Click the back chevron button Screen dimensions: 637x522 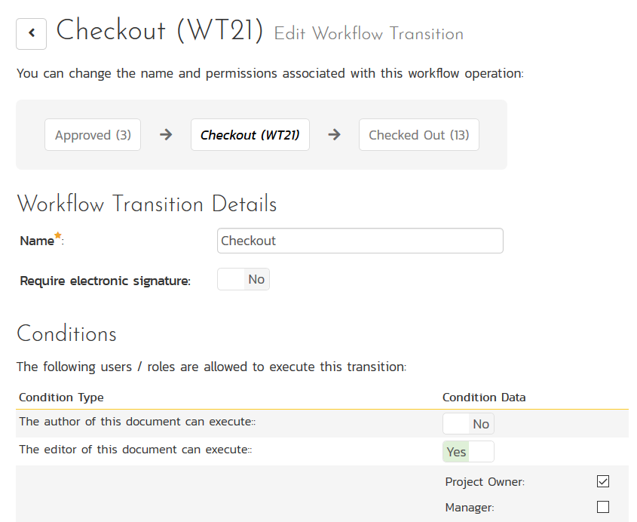click(31, 34)
